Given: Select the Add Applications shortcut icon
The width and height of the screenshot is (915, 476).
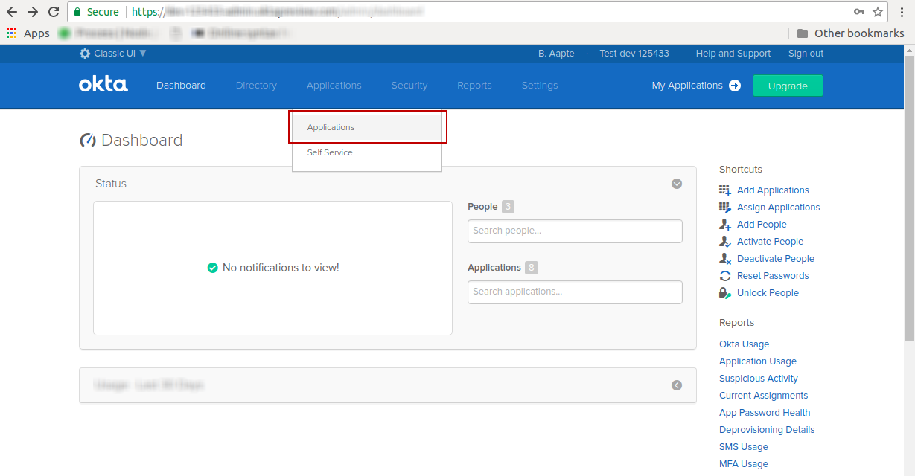Looking at the screenshot, I should 724,190.
